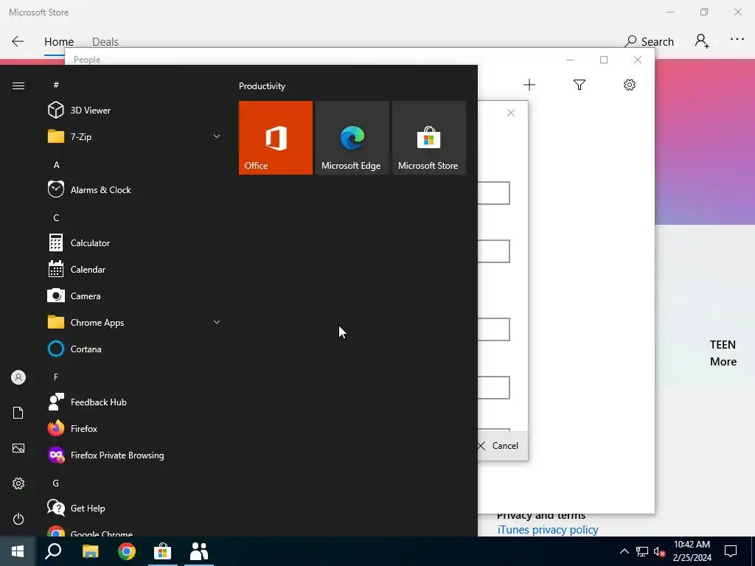This screenshot has width=755, height=566.
Task: Open the Calendar app
Action: (x=135, y=270)
